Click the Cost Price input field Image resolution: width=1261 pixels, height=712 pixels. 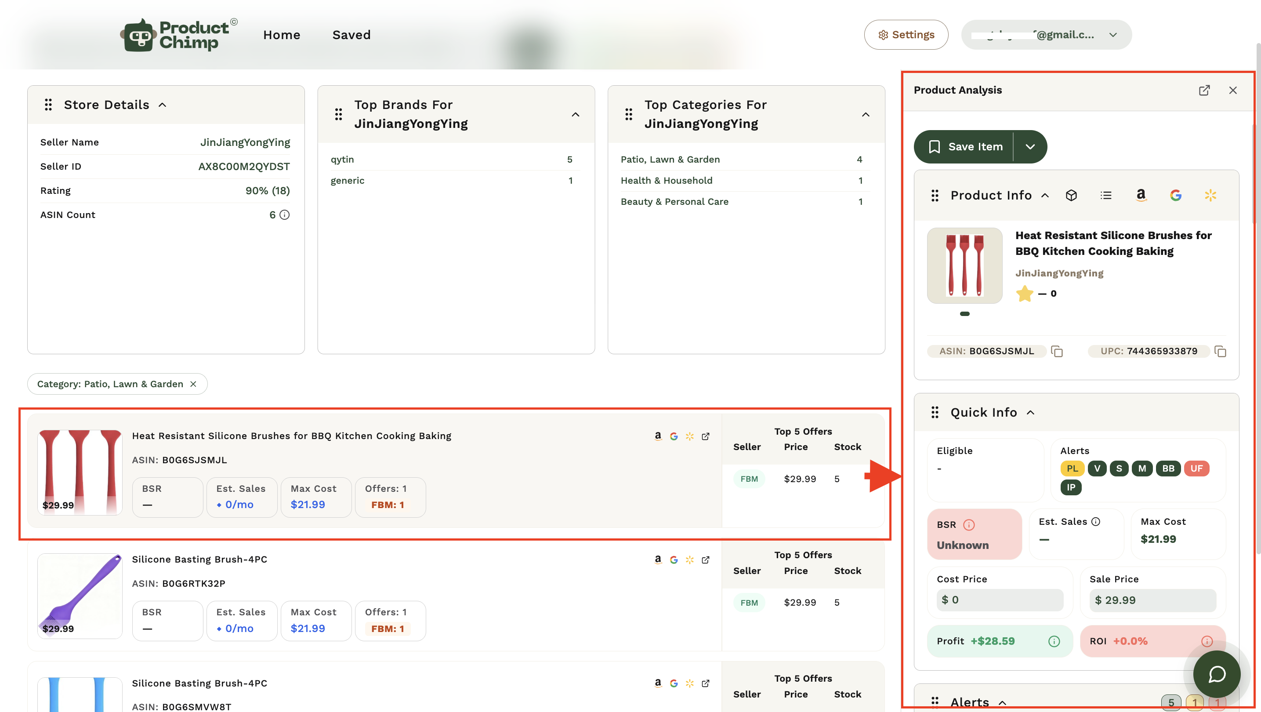pyautogui.click(x=1000, y=600)
